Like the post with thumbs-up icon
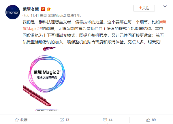 [x=148, y=120]
